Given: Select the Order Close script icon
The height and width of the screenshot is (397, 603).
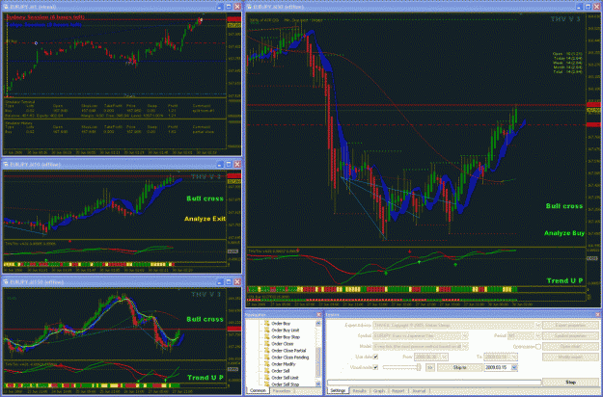Looking at the screenshot, I should point(267,344).
